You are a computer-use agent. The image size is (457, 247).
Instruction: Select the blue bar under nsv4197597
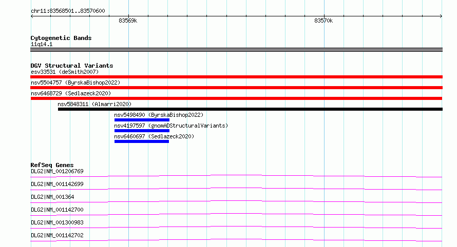coord(142,131)
